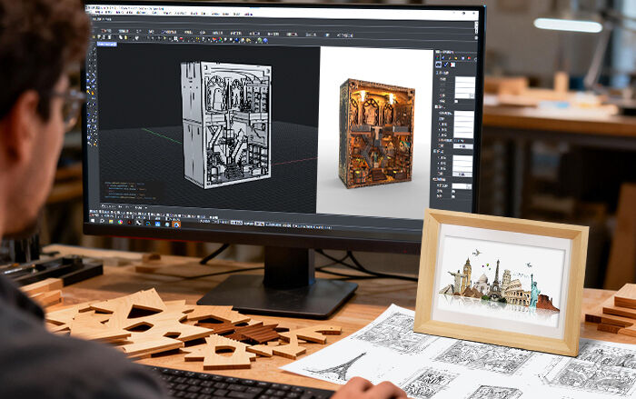Collapse the second section header in the right panel
Screen dimensions: 636x399
pos(438,106)
